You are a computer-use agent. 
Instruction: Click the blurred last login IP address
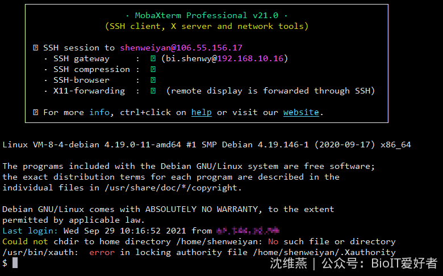(248, 231)
